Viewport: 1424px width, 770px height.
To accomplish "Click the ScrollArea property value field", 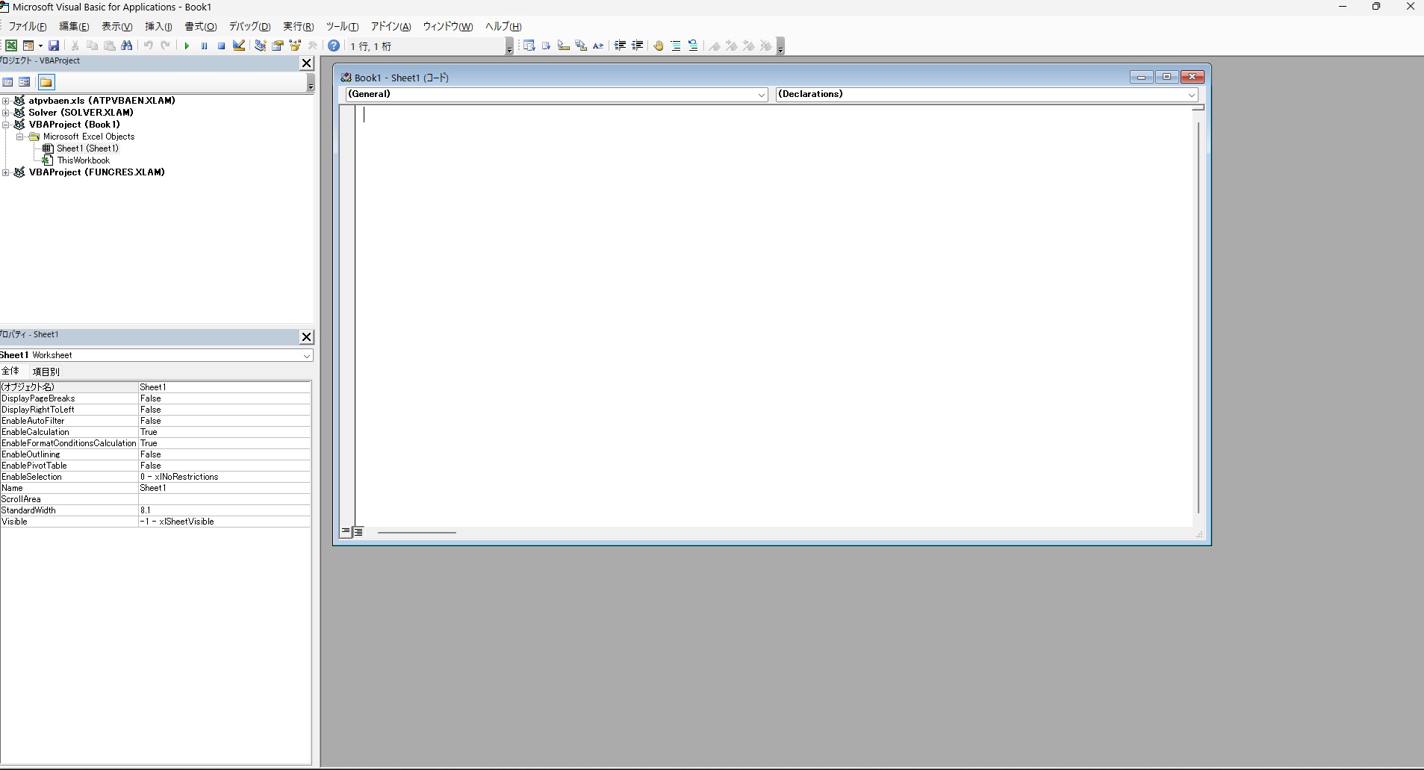I will [224, 499].
